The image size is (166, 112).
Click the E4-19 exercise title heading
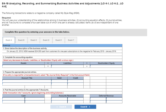tap(63, 5)
